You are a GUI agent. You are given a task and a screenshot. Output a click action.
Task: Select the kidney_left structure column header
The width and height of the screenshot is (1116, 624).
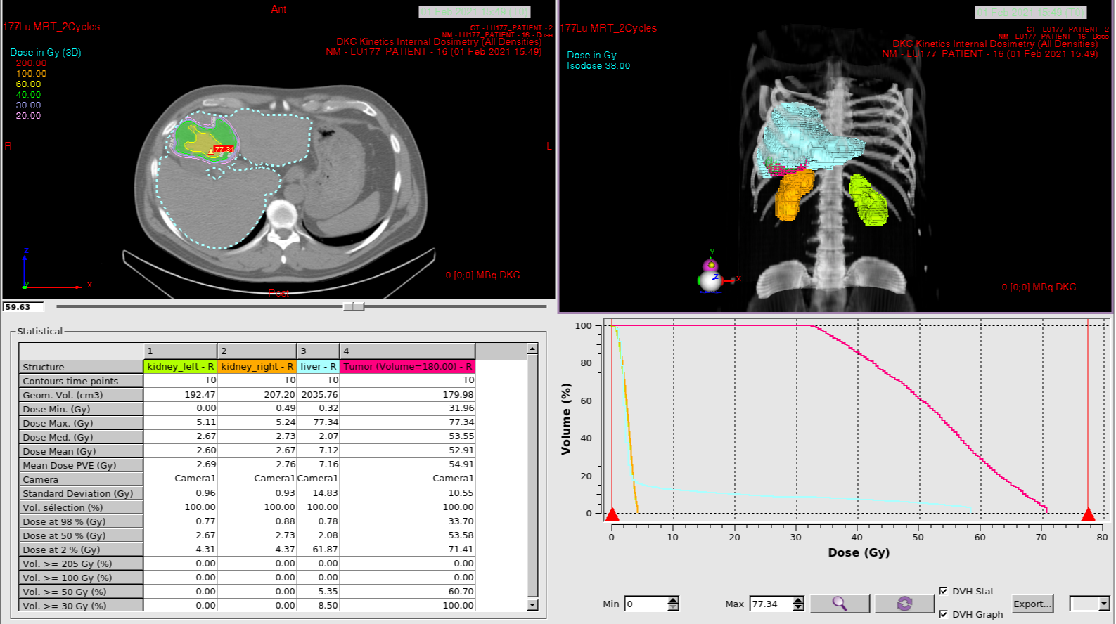[x=180, y=366]
